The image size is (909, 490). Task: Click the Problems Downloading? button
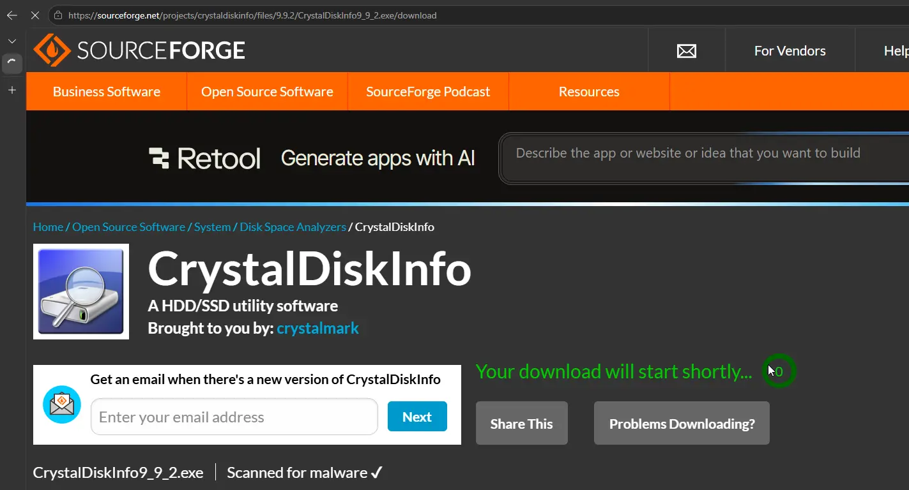pyautogui.click(x=682, y=424)
